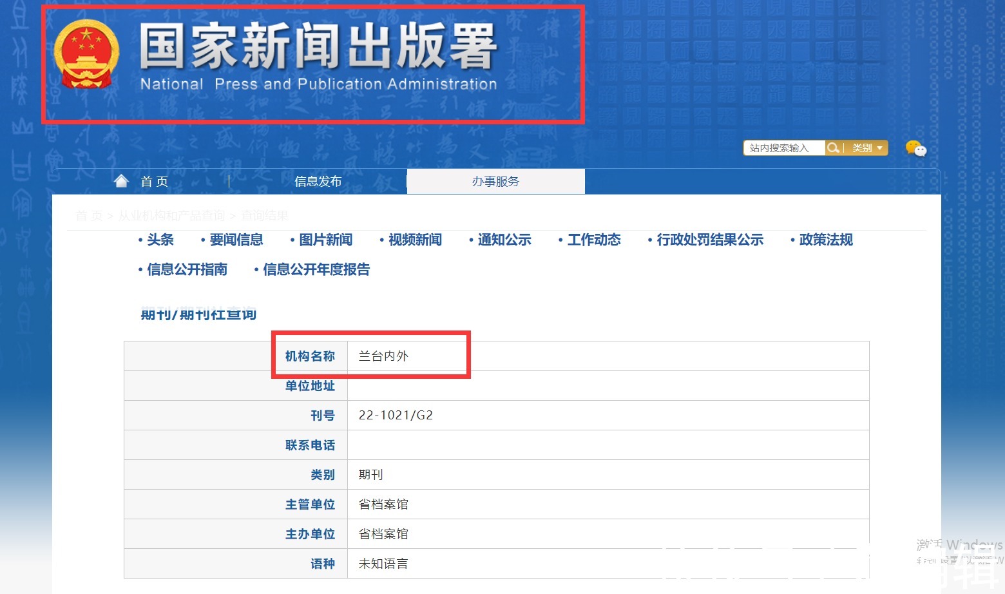Click 从业机构和产品查询 in breadcrumb
The image size is (1005, 594).
pos(171,216)
